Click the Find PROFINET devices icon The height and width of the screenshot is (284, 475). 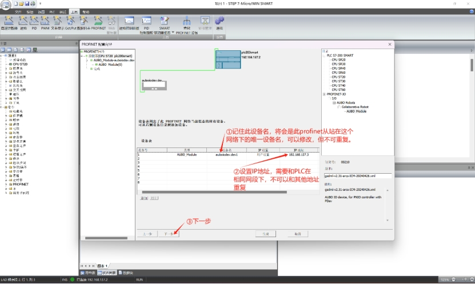tap(186, 22)
